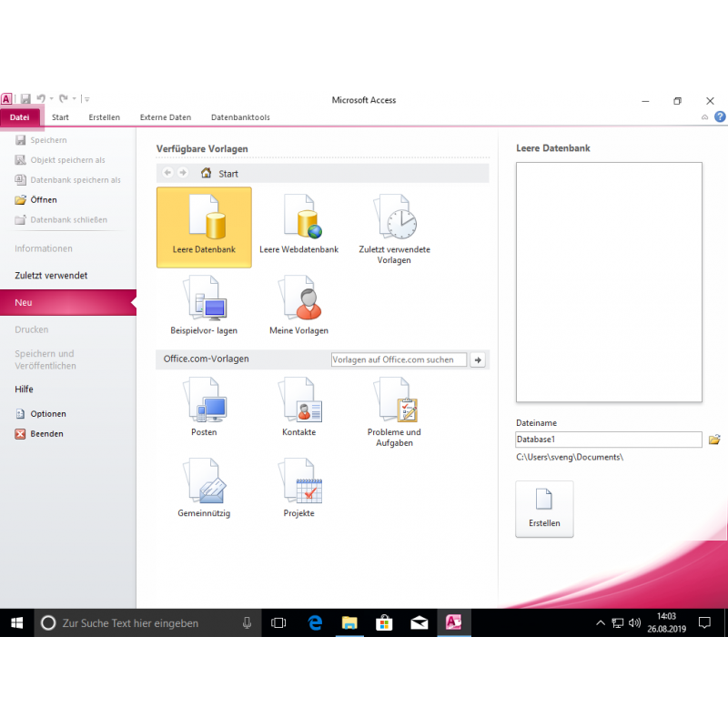Switch to the Erstellen ribbon tab
This screenshot has width=728, height=728.
(x=104, y=117)
